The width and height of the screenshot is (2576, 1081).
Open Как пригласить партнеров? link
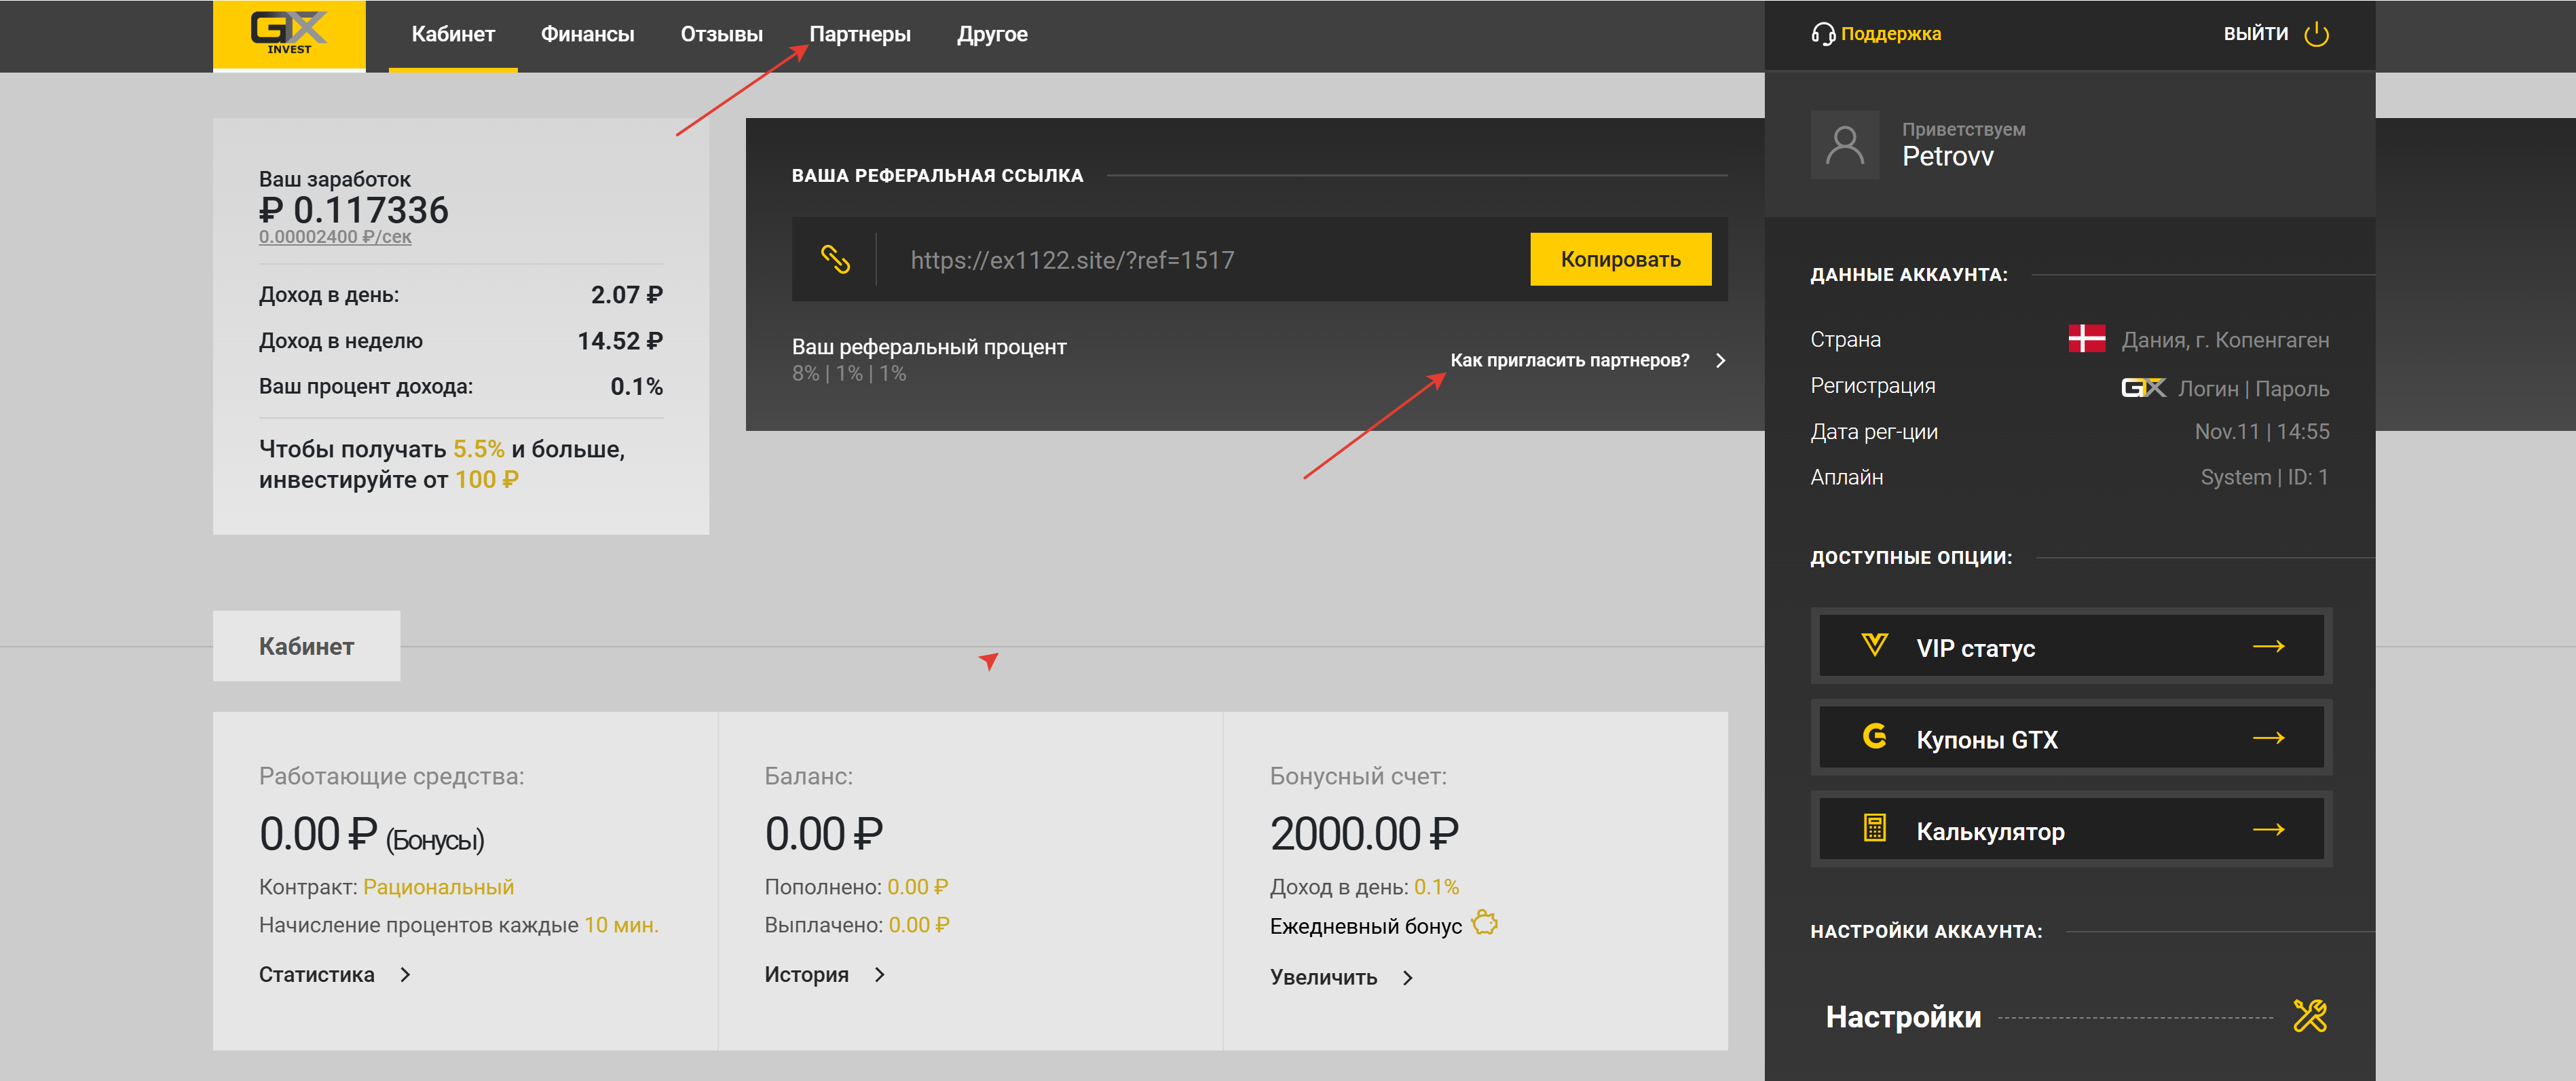[1569, 361]
